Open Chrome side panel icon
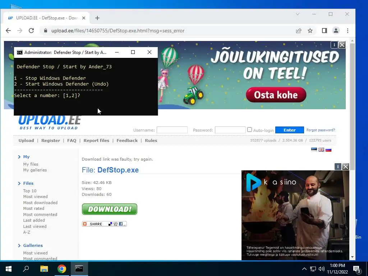 click(325, 31)
